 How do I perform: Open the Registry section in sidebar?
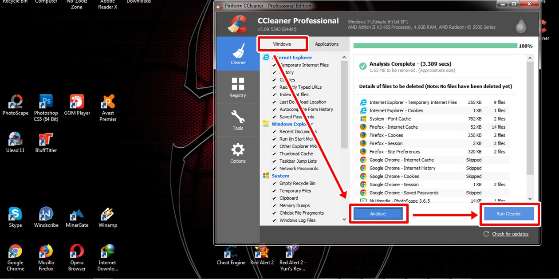click(x=238, y=87)
